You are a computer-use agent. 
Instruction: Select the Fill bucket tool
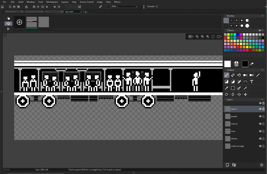(x=239, y=75)
